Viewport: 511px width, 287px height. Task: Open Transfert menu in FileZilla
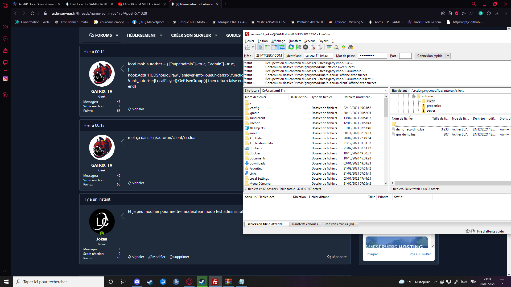295,41
